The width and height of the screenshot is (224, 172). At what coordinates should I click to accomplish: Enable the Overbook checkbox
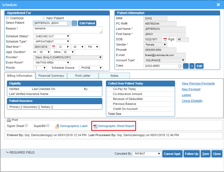tap(7, 18)
